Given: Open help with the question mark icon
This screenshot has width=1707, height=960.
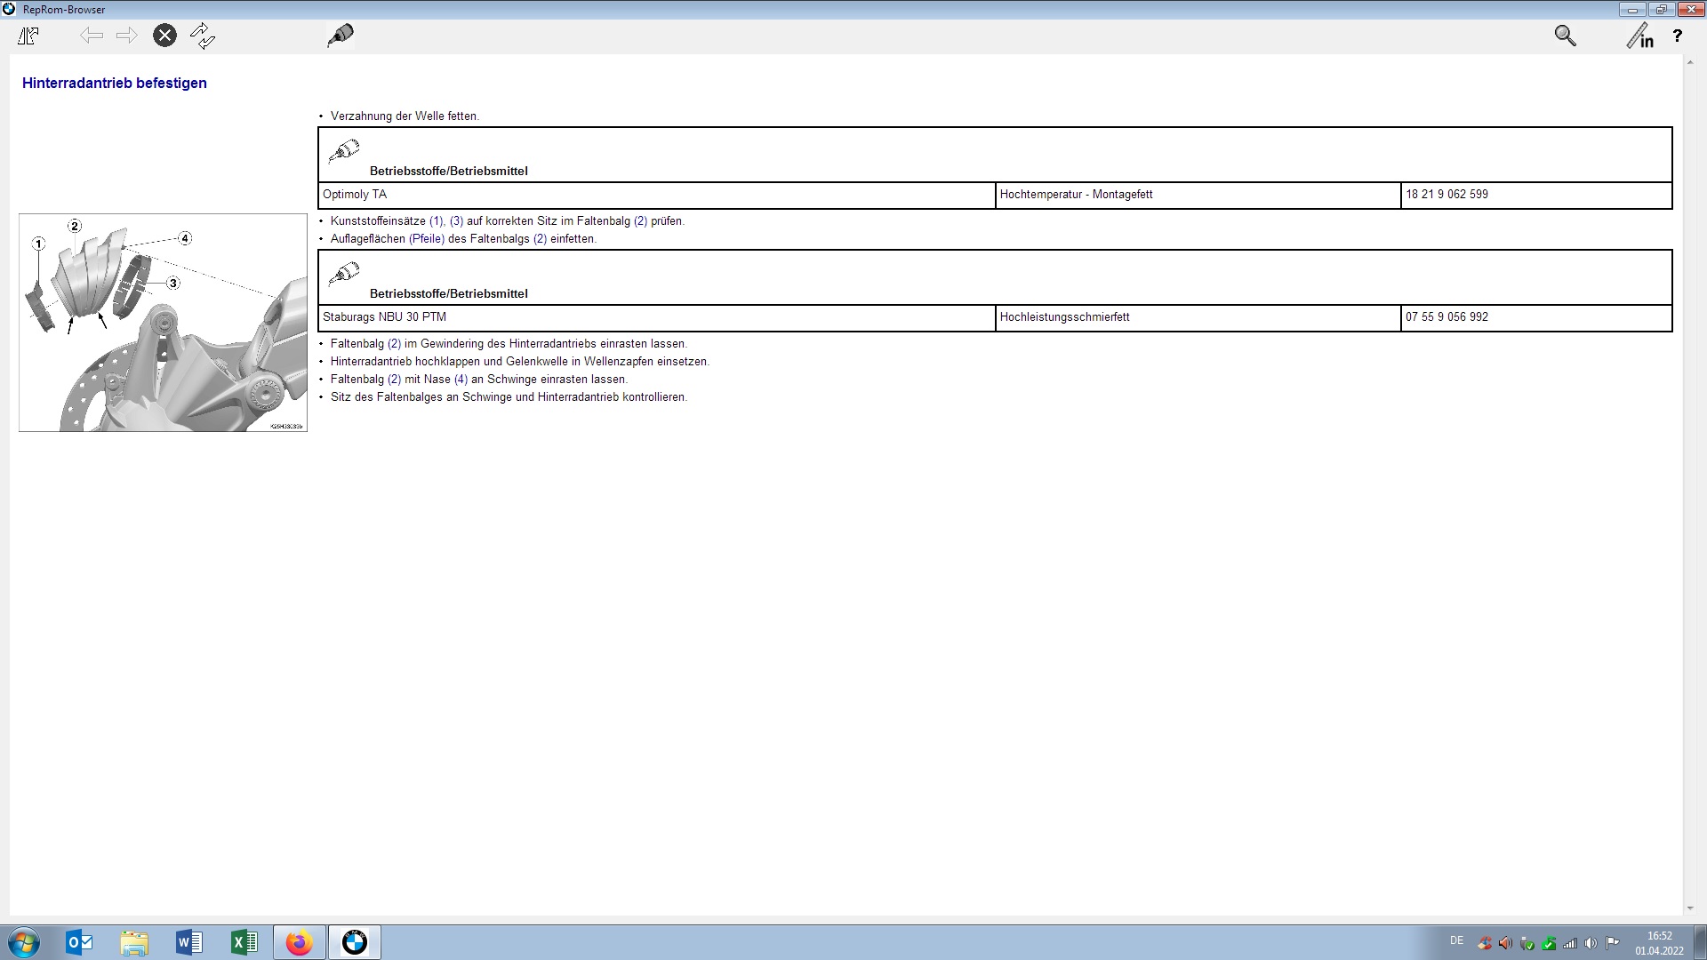Looking at the screenshot, I should (1677, 36).
